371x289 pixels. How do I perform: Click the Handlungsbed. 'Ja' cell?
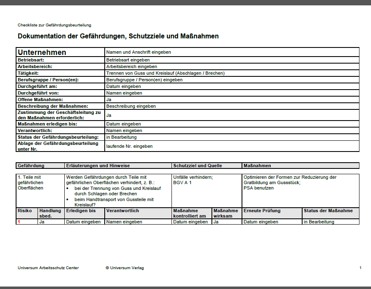[51, 222]
